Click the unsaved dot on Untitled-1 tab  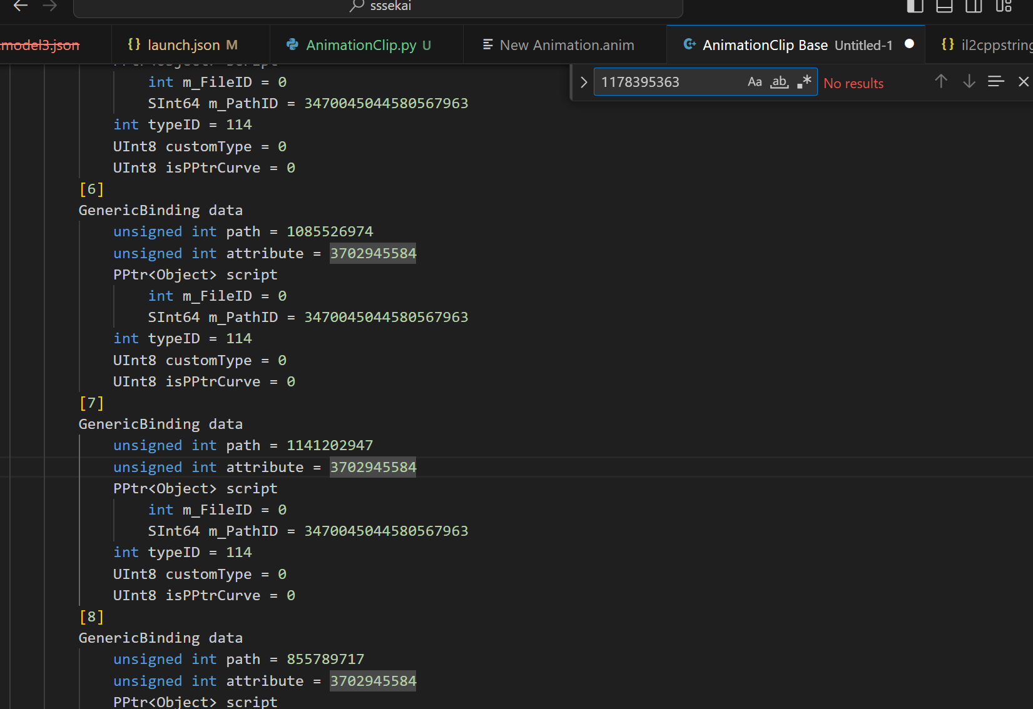pos(909,44)
